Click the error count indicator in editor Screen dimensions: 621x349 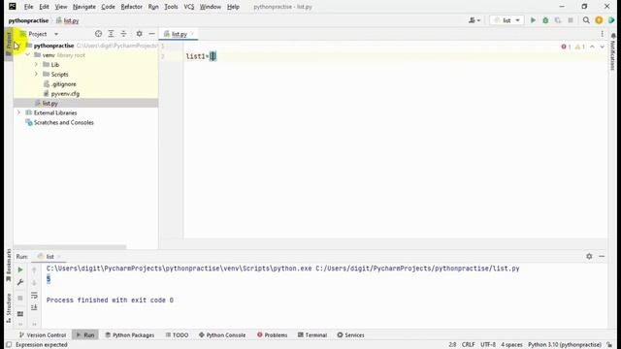566,47
